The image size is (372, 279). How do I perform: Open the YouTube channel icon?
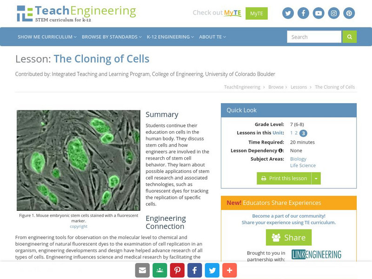(x=318, y=13)
